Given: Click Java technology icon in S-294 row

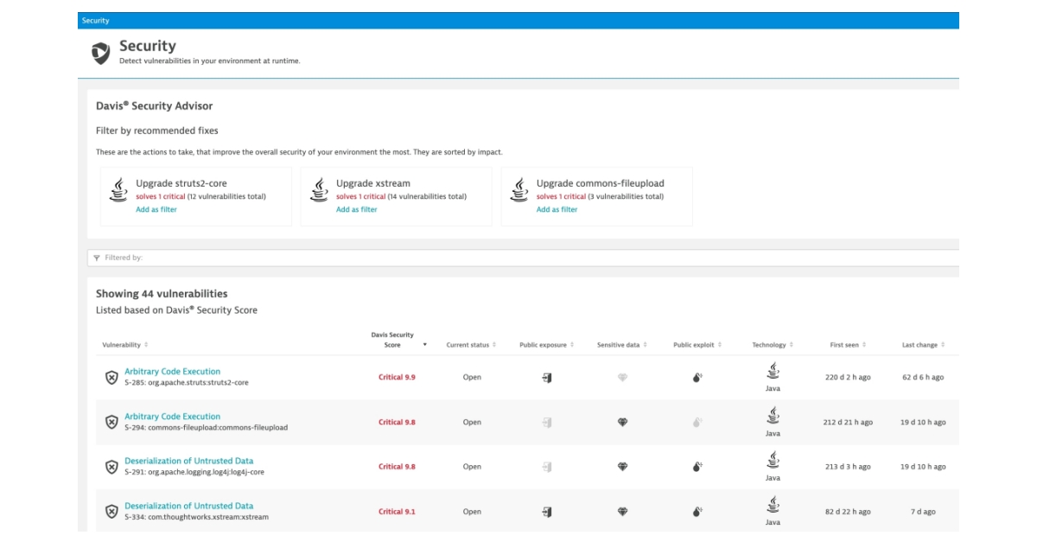Looking at the screenshot, I should pos(773,416).
